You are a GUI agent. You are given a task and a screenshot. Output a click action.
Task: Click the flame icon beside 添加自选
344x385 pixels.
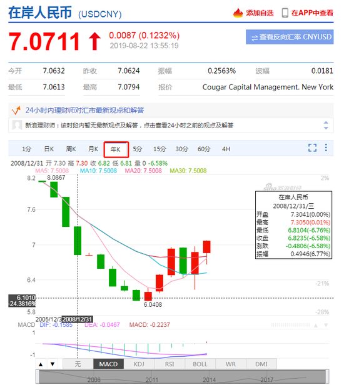pyautogui.click(x=238, y=12)
